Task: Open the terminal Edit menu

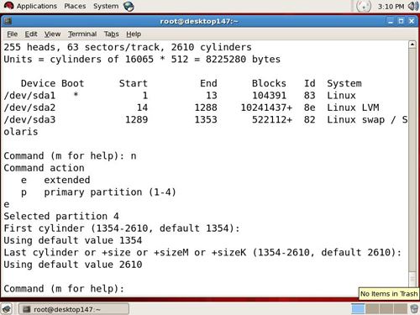Action: [x=31, y=34]
